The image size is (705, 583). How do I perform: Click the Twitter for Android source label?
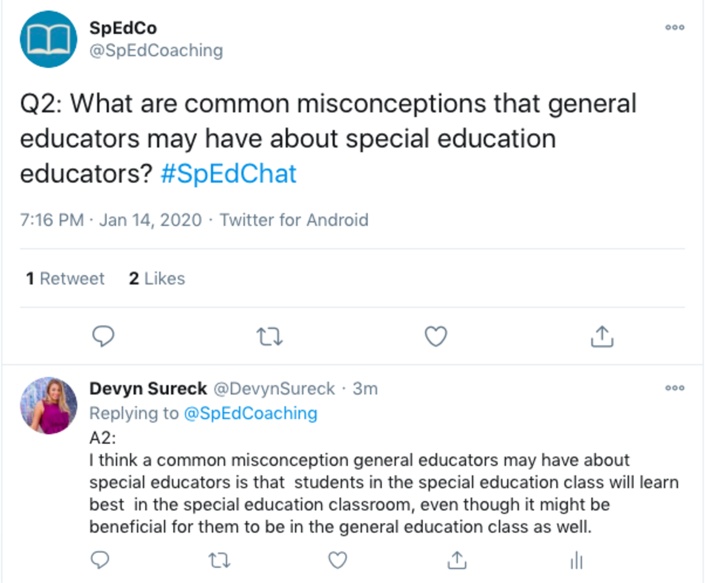(294, 220)
